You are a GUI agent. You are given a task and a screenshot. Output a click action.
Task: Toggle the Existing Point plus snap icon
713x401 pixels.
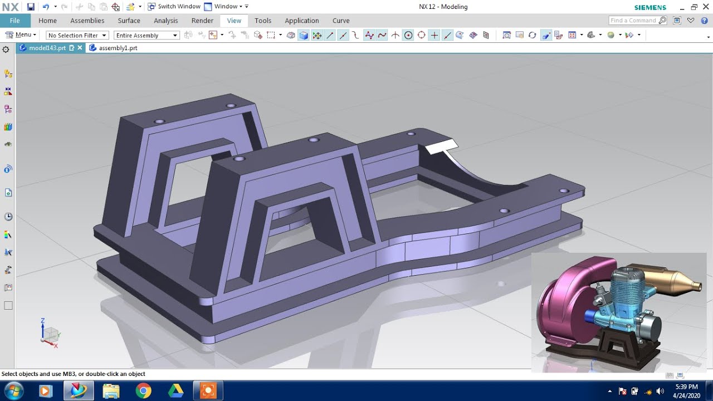click(x=434, y=35)
